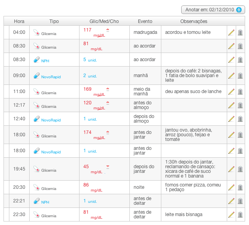Edit the 04:00 glicemia entry
This screenshot has height=225, width=249.
tap(231, 32)
